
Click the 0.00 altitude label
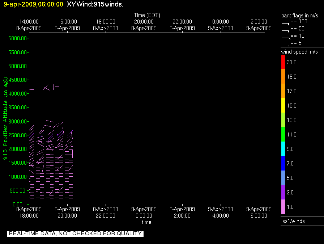[x=18, y=204]
